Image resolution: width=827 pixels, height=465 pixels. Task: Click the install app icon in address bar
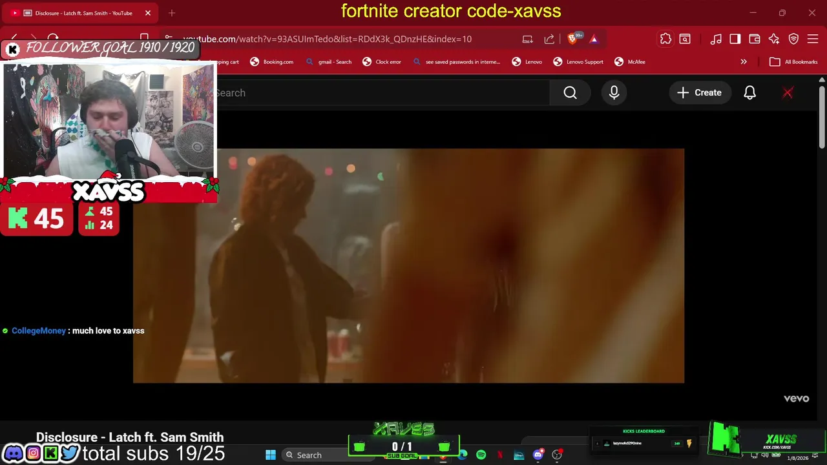click(528, 39)
